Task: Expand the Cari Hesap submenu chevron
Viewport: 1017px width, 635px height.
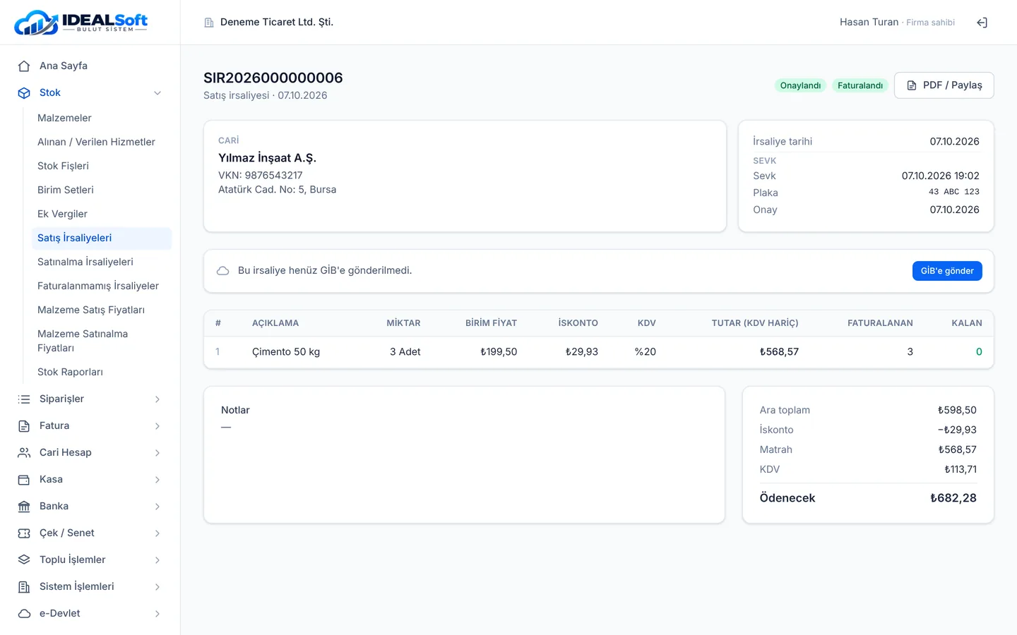Action: 157,452
